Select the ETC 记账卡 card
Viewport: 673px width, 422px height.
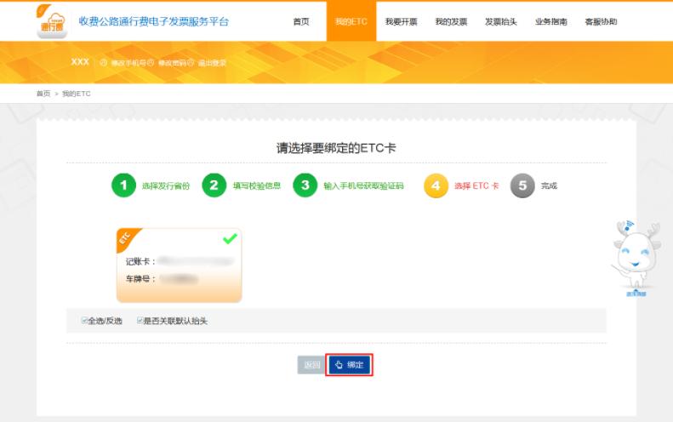[x=179, y=265]
